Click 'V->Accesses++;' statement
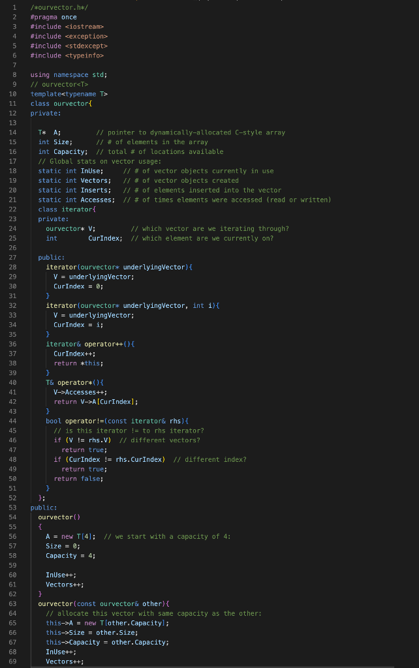Viewport: 419px width, 668px height. 80,392
